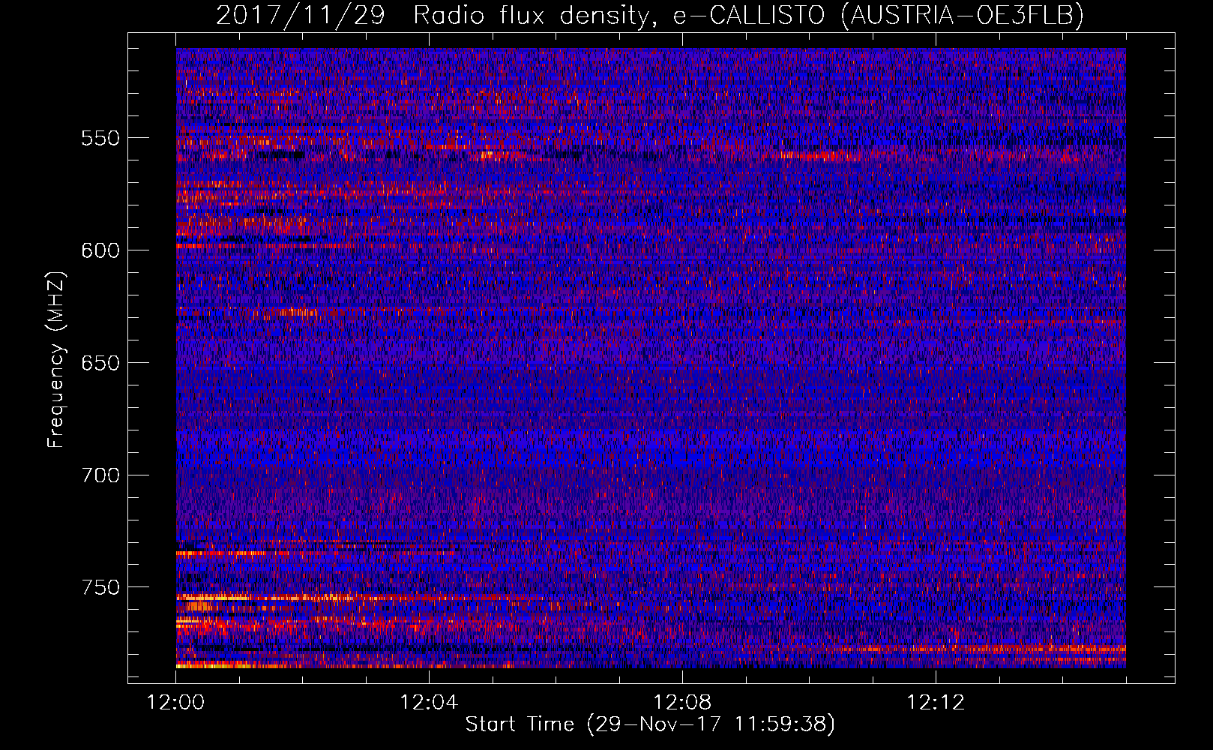Click the 12:04 time tick label
The height and width of the screenshot is (750, 1213).
(x=429, y=703)
